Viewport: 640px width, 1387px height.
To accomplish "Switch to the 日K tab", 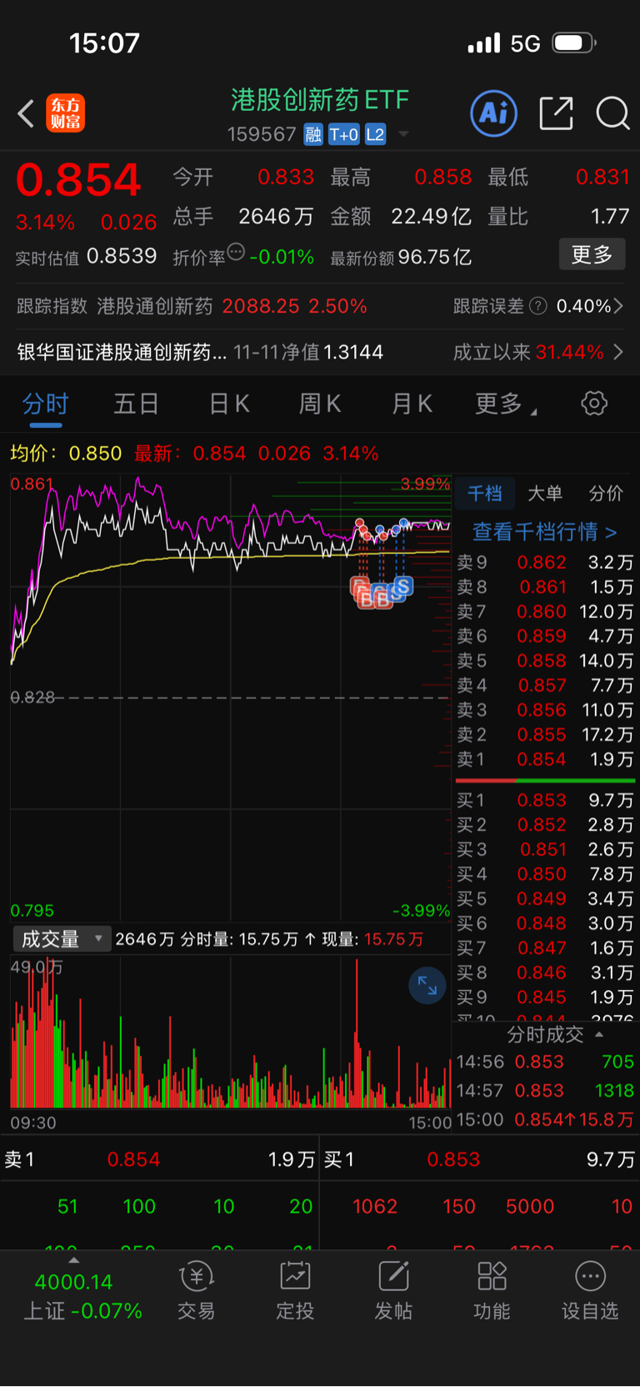I will 229,405.
